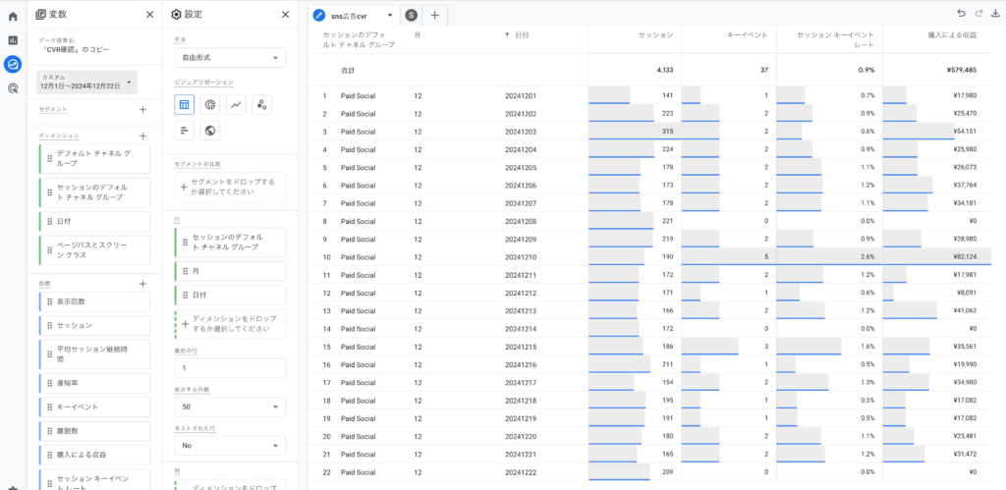1006x490 pixels.
Task: Download the exploration data
Action: [x=995, y=14]
